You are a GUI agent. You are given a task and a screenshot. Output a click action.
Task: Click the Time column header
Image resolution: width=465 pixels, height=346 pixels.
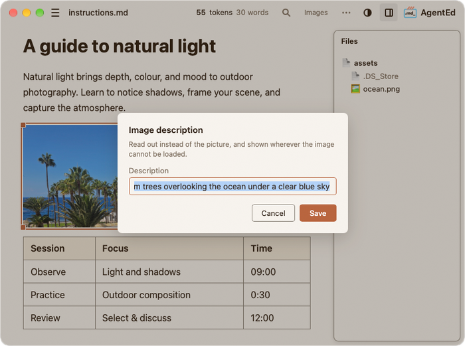[277, 248]
